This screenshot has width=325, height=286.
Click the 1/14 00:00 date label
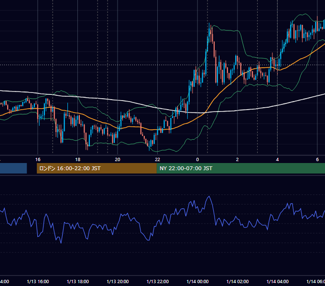pyautogui.click(x=197, y=281)
